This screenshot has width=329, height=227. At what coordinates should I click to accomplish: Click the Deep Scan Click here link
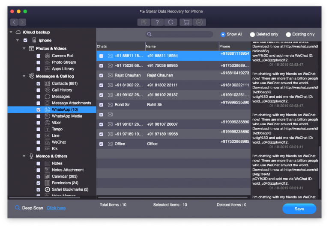point(56,208)
